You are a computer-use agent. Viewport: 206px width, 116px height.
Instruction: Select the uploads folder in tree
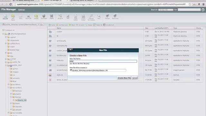[x=18, y=110]
